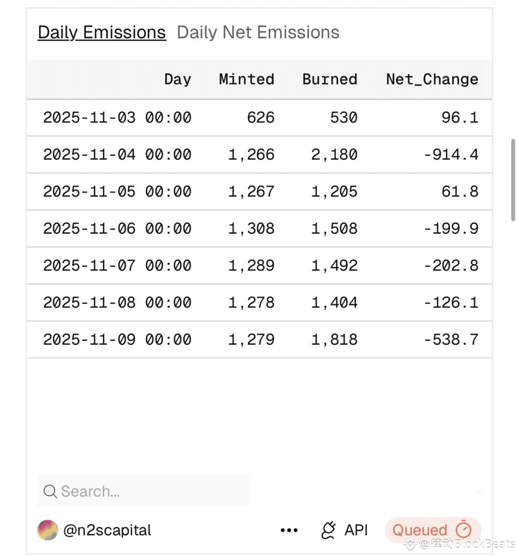Click the vertical scrollbar on the right
The width and height of the screenshot is (519, 556).
tap(513, 179)
